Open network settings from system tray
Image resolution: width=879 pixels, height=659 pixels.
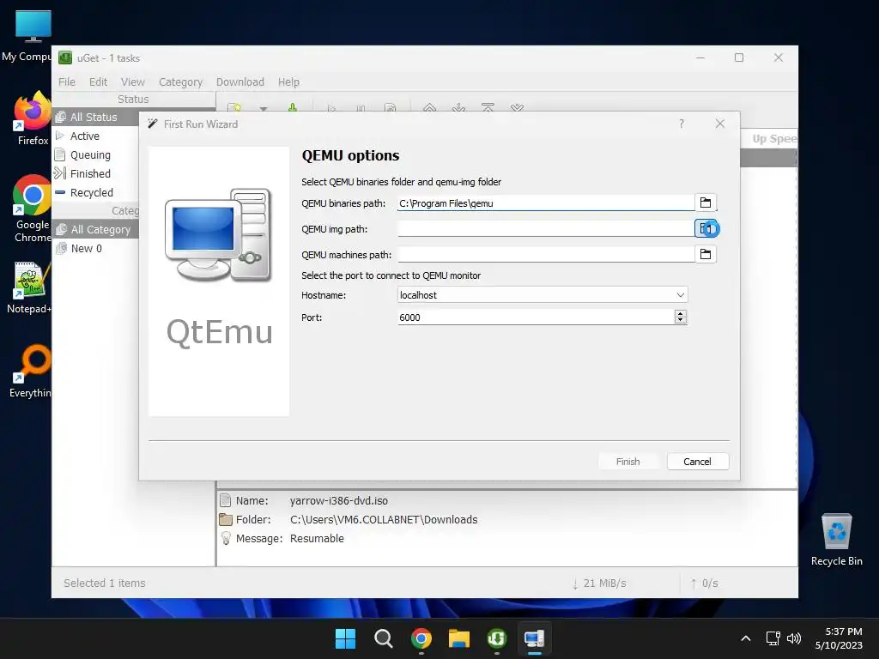pyautogui.click(x=773, y=638)
